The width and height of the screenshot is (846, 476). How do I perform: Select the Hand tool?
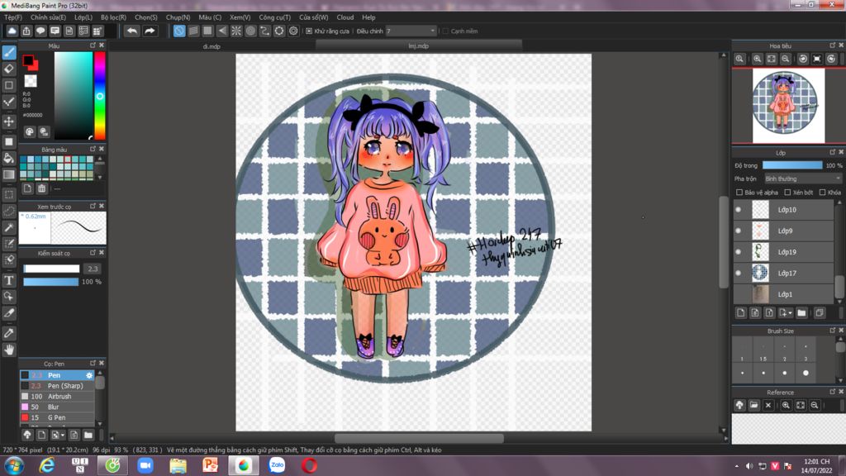coord(9,350)
